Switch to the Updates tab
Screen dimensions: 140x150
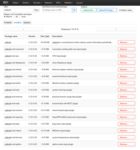point(27,22)
